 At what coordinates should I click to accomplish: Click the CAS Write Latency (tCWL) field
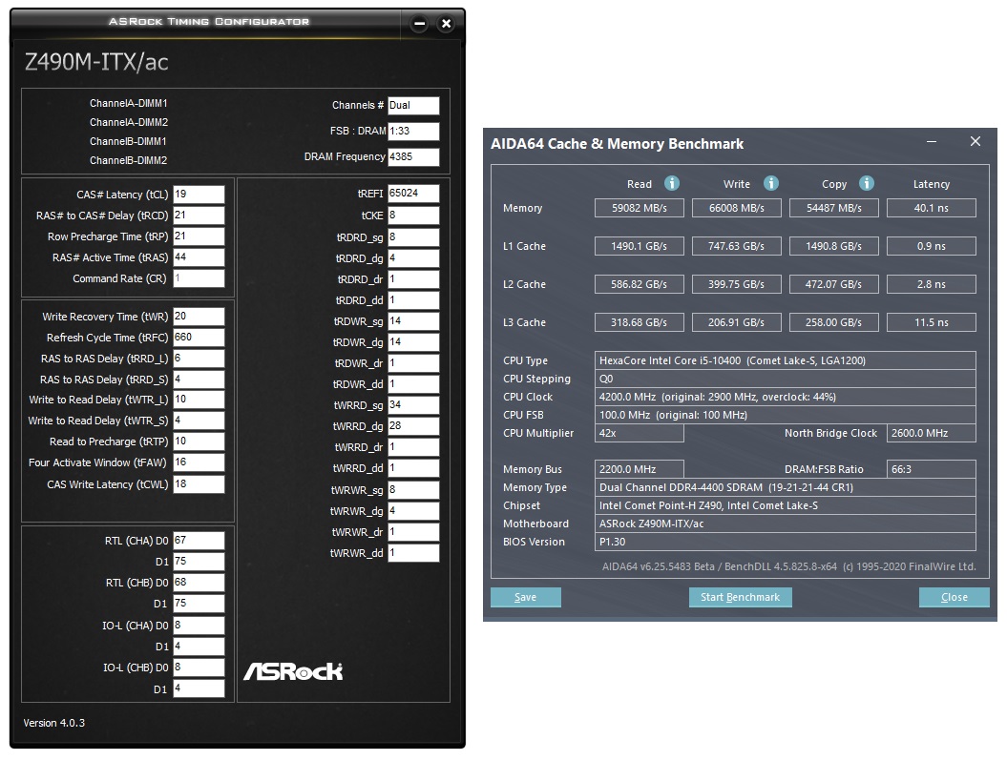click(199, 484)
